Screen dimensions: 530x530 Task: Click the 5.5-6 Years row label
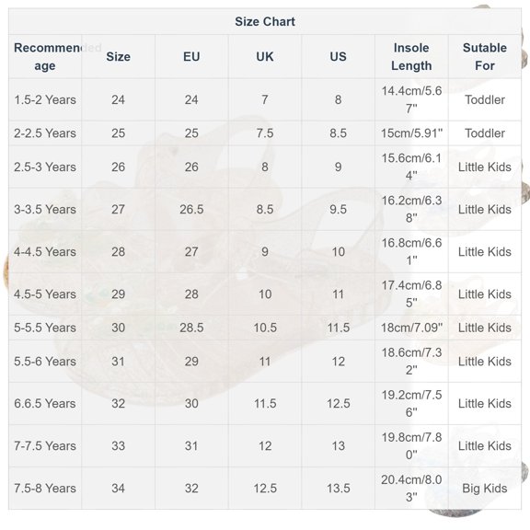pyautogui.click(x=45, y=362)
